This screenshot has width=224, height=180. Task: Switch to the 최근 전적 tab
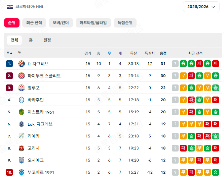[34, 23]
